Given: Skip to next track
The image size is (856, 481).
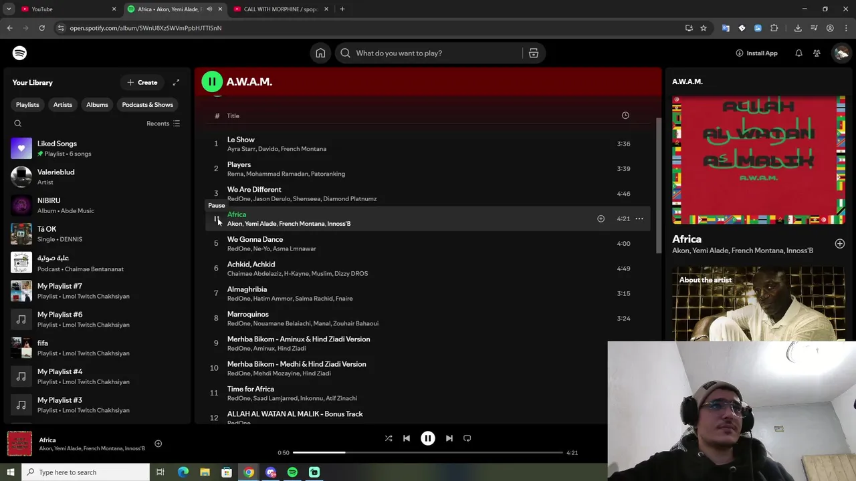Looking at the screenshot, I should (449, 438).
